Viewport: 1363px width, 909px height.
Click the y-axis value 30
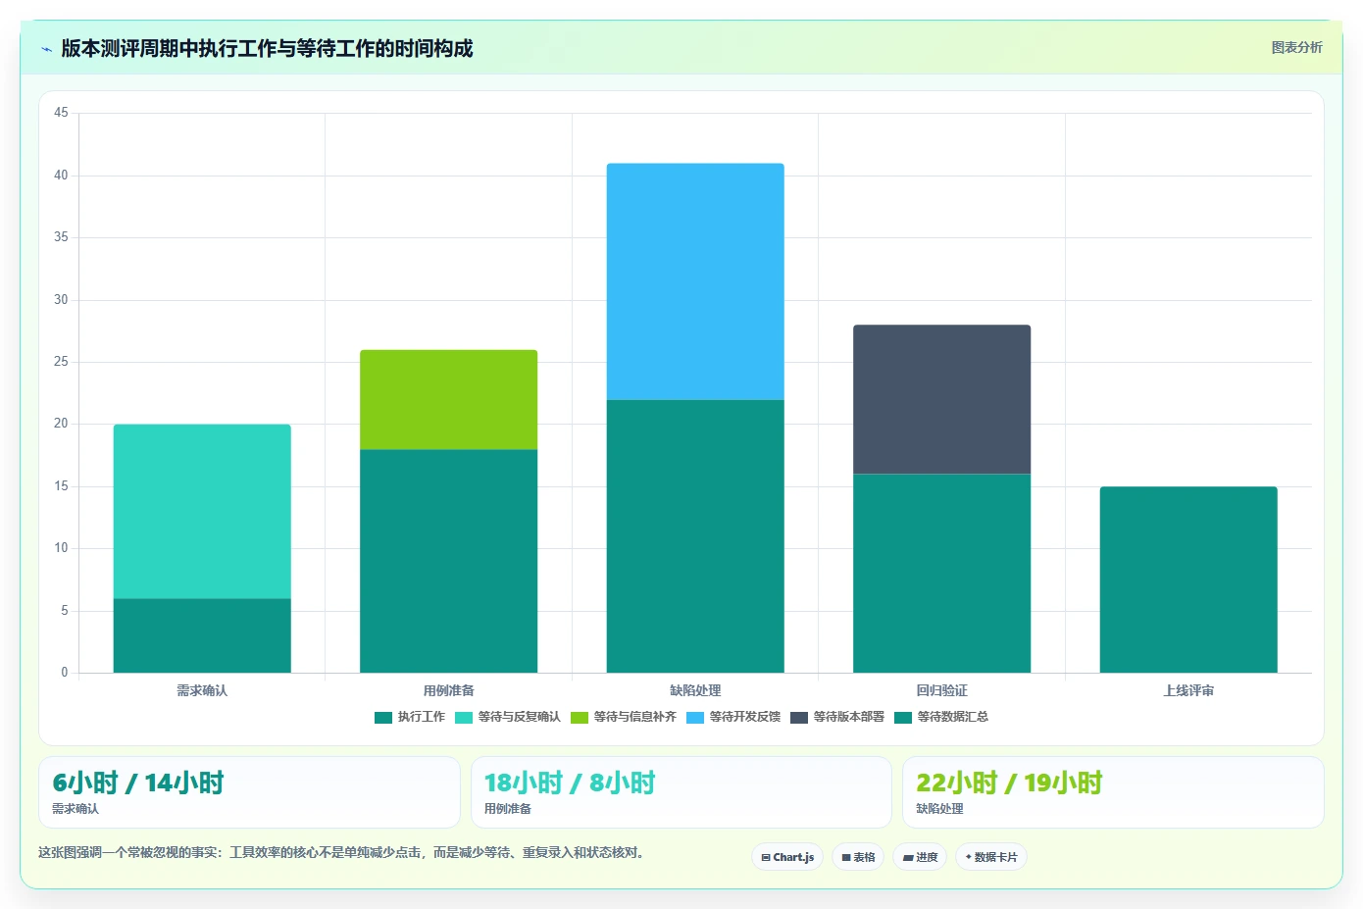[61, 300]
